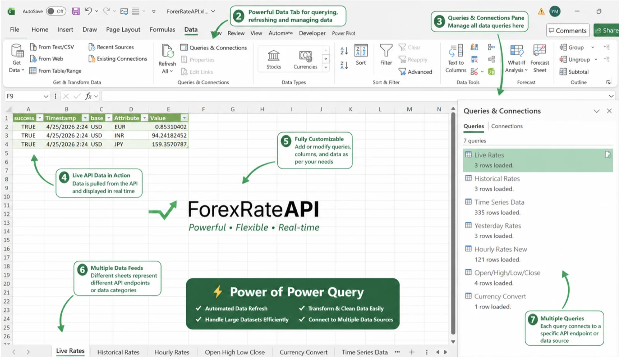Open the Currency Convert sheet tab
Image resolution: width=619 pixels, height=357 pixels.
tap(303, 352)
